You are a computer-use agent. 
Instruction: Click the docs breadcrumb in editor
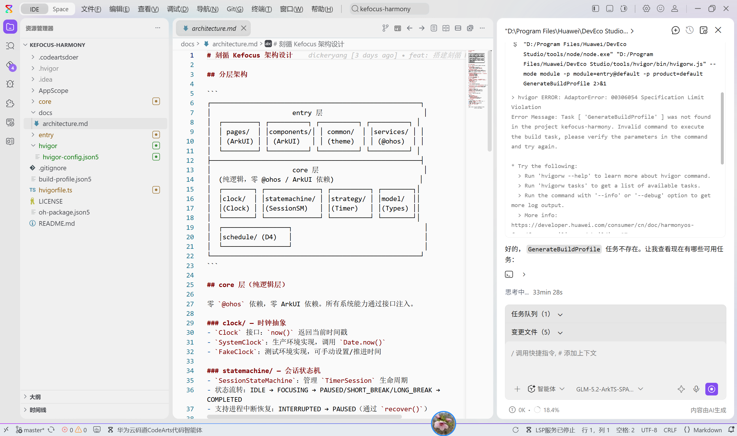pyautogui.click(x=187, y=44)
